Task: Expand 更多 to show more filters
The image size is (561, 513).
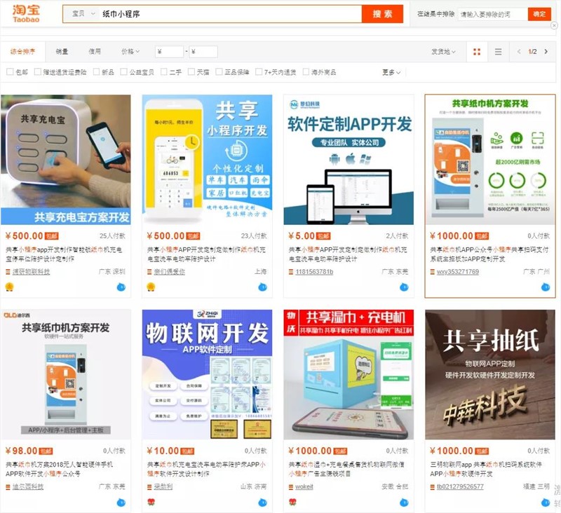Action: [391, 72]
